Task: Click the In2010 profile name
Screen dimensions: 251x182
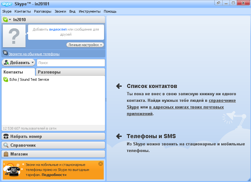Action: pyautogui.click(x=19, y=20)
